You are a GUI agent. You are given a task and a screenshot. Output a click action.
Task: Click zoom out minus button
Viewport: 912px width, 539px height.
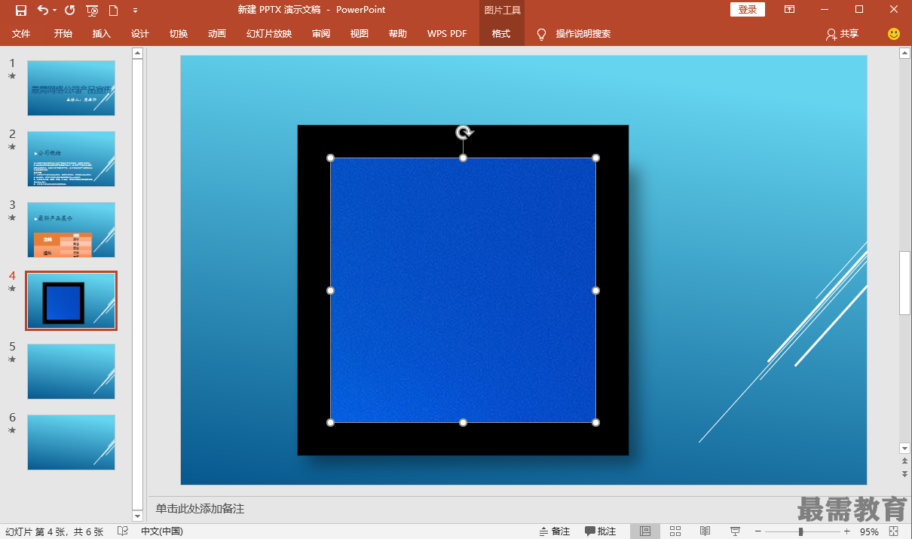point(758,531)
